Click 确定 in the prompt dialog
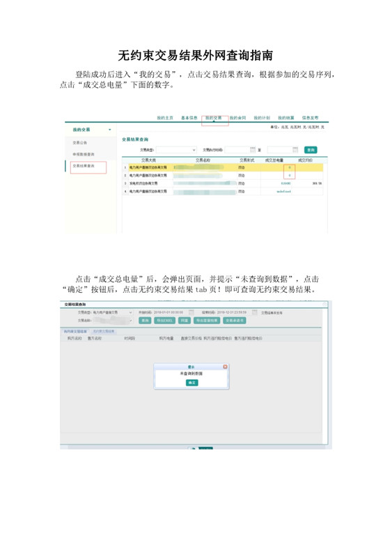The width and height of the screenshot is (390, 552). [x=192, y=383]
